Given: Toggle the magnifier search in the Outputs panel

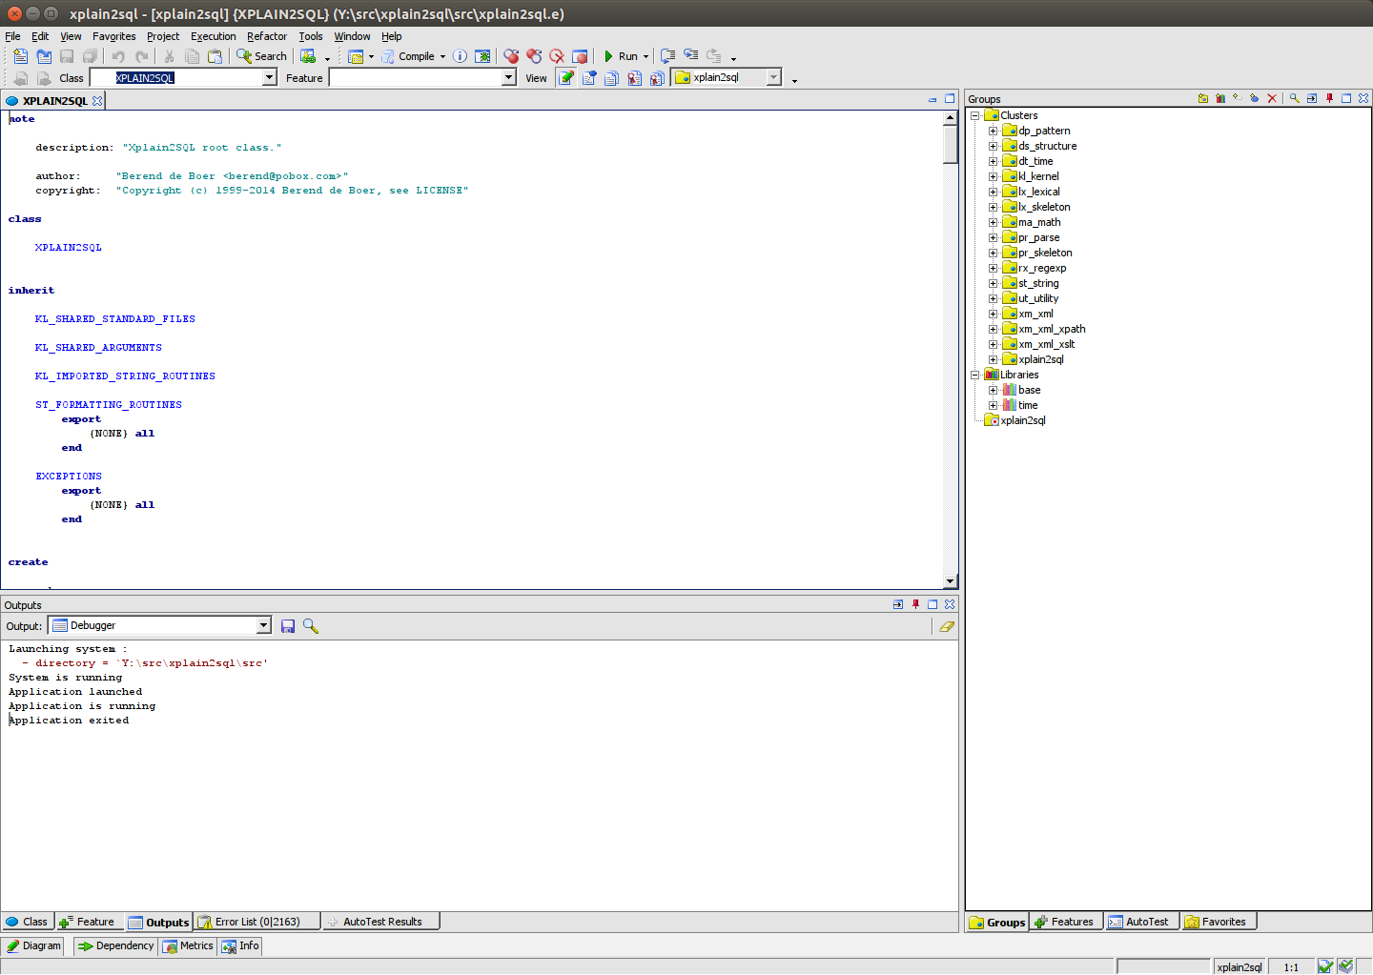Looking at the screenshot, I should click(x=310, y=625).
